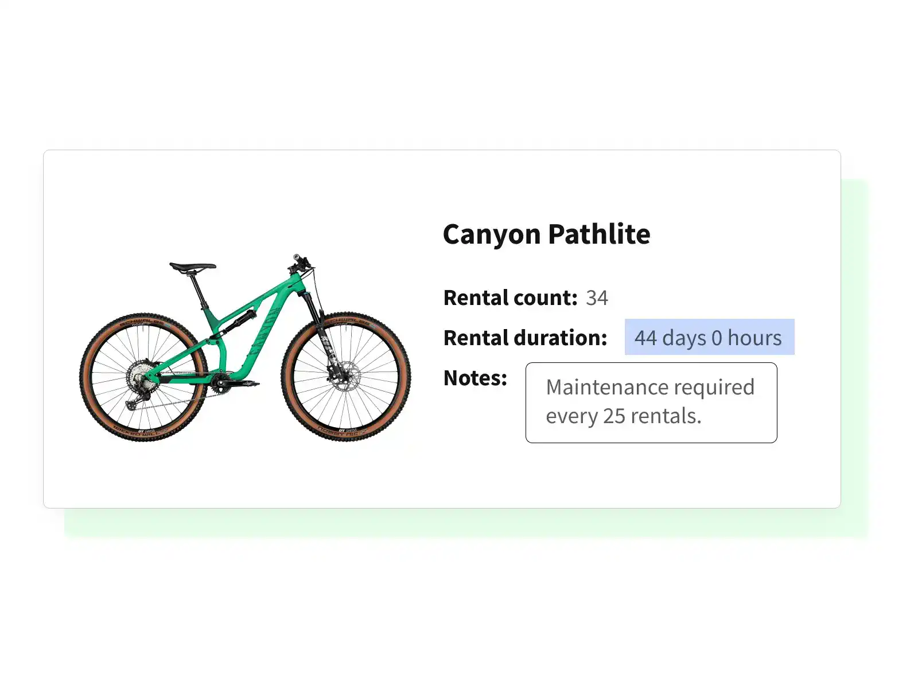Click the black bike saddle

192,266
